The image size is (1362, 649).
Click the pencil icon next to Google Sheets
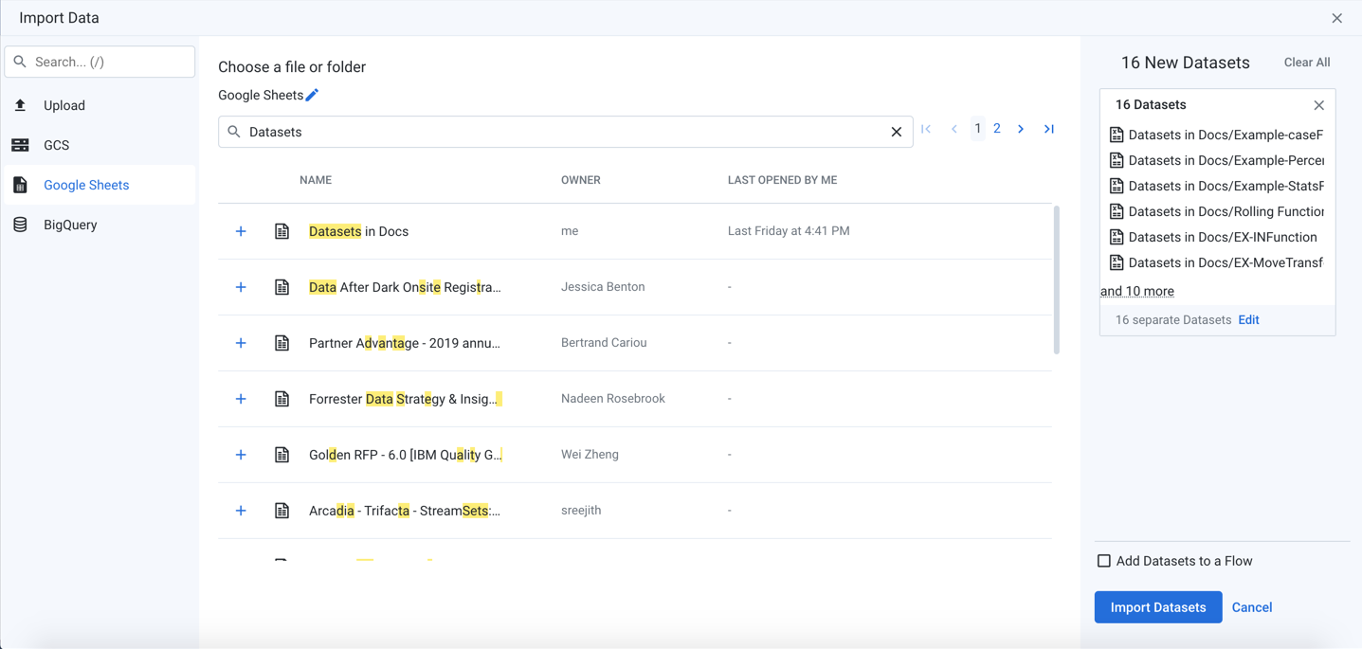point(312,95)
